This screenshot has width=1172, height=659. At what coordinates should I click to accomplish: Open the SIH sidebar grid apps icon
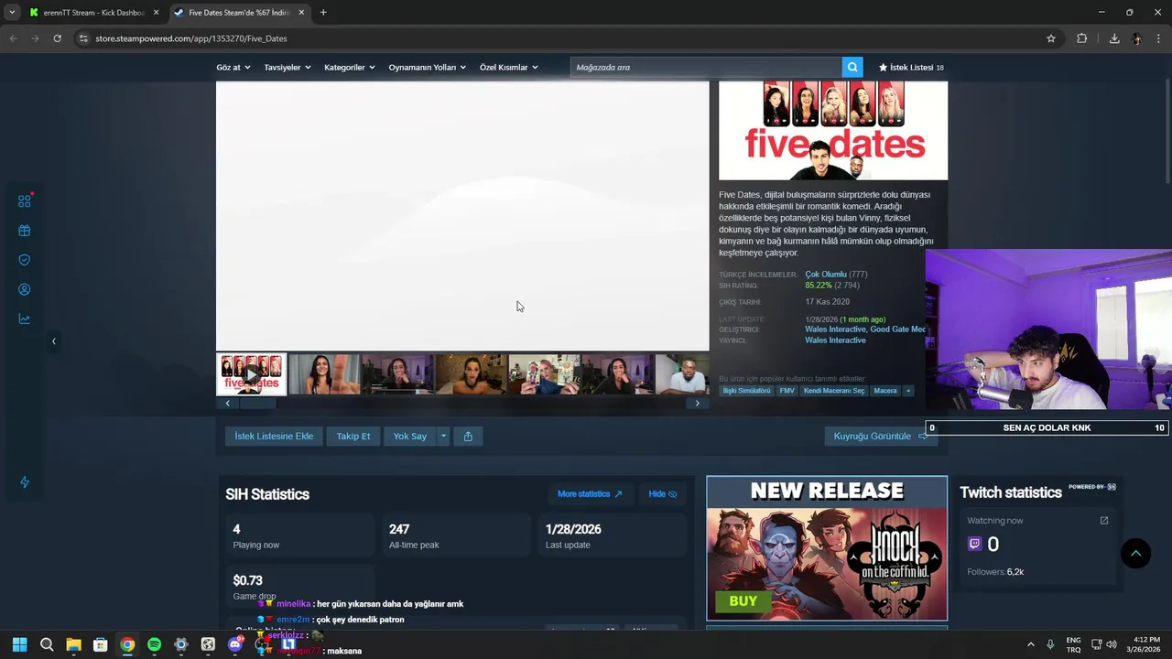[x=25, y=201]
